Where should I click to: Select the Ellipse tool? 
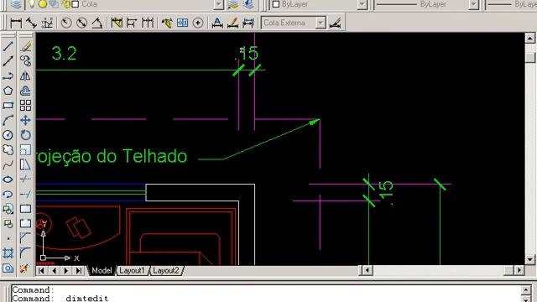[x=8, y=180]
